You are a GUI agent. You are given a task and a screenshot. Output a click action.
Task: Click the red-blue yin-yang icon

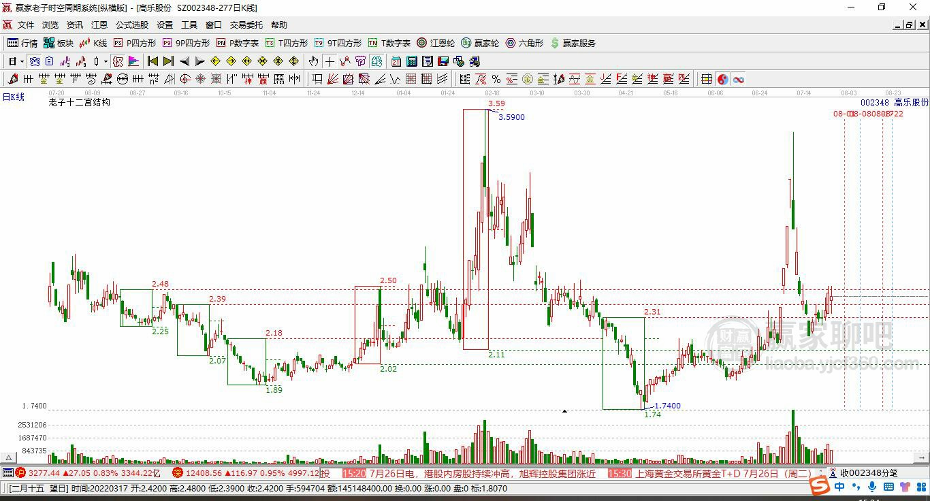click(722, 79)
